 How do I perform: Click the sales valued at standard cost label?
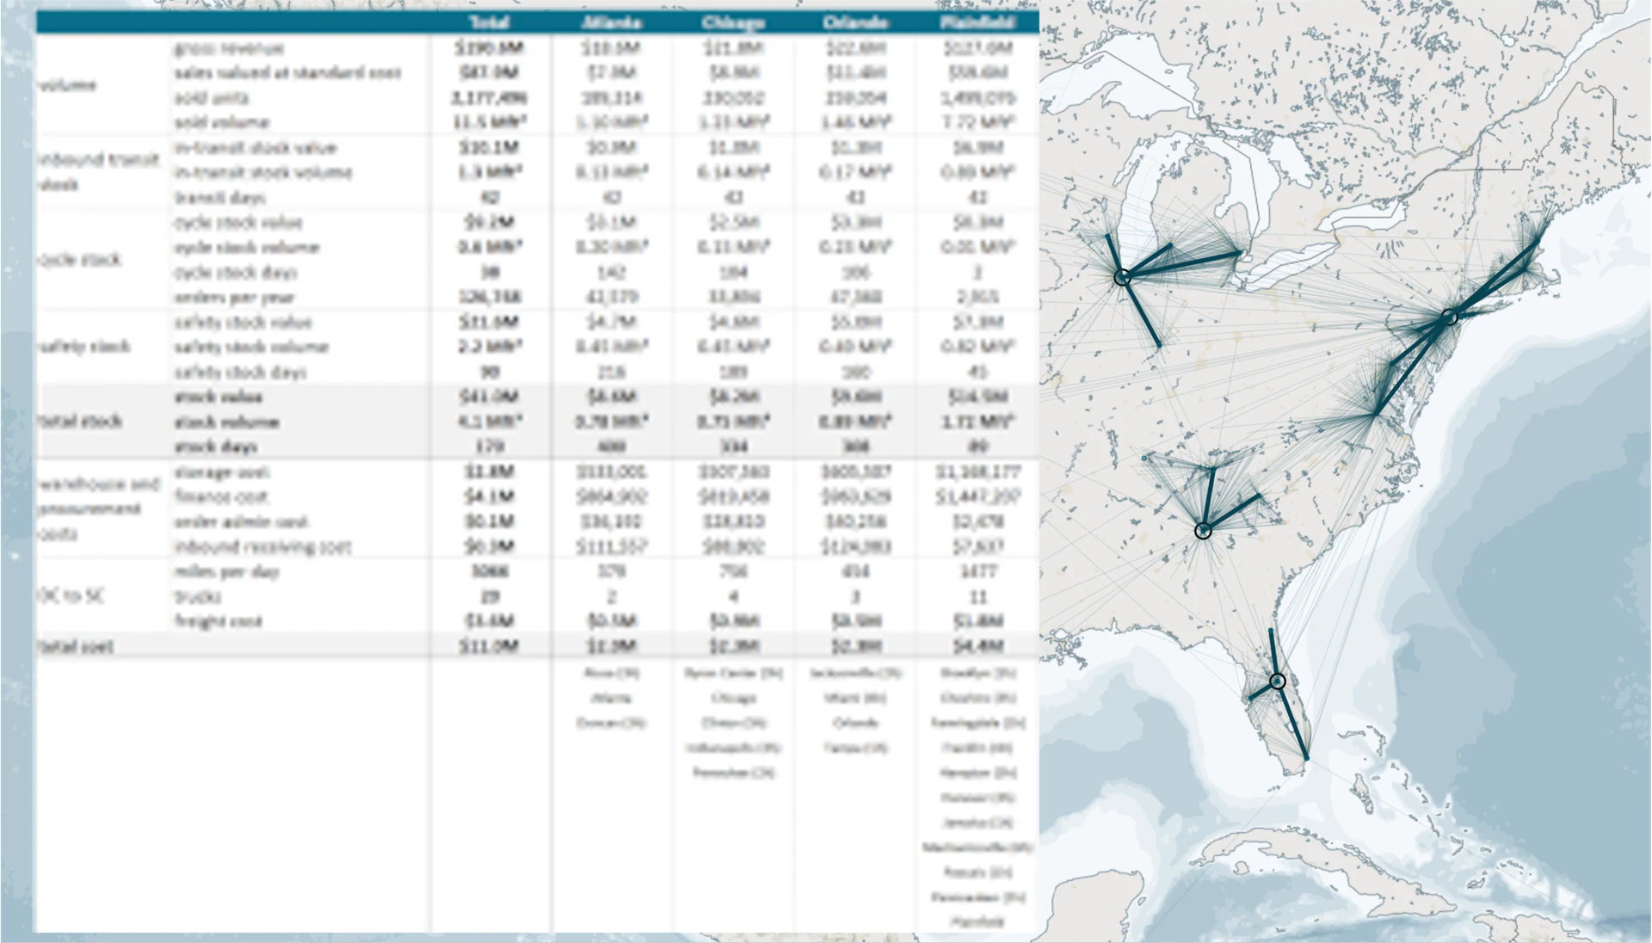287,73
